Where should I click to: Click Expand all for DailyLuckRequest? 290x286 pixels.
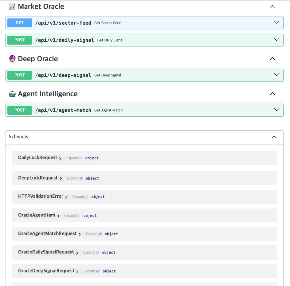[x=74, y=158]
